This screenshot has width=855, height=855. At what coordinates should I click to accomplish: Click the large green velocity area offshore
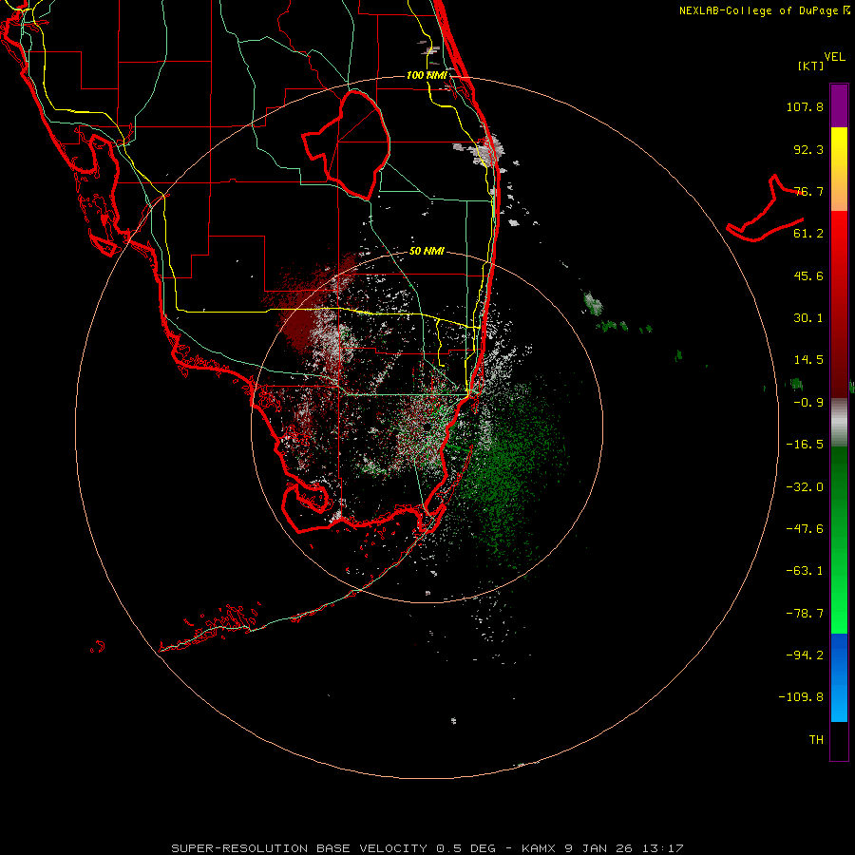(507, 469)
